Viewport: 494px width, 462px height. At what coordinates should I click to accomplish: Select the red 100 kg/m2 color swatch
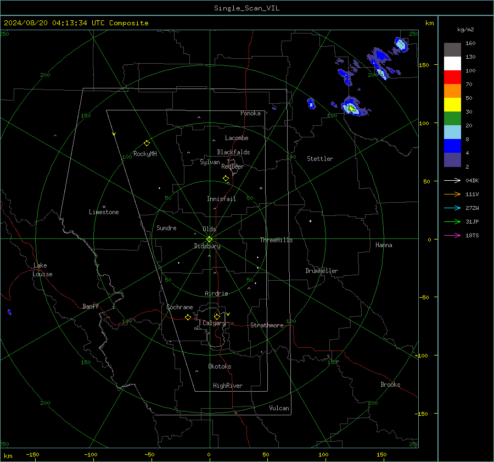[452, 77]
